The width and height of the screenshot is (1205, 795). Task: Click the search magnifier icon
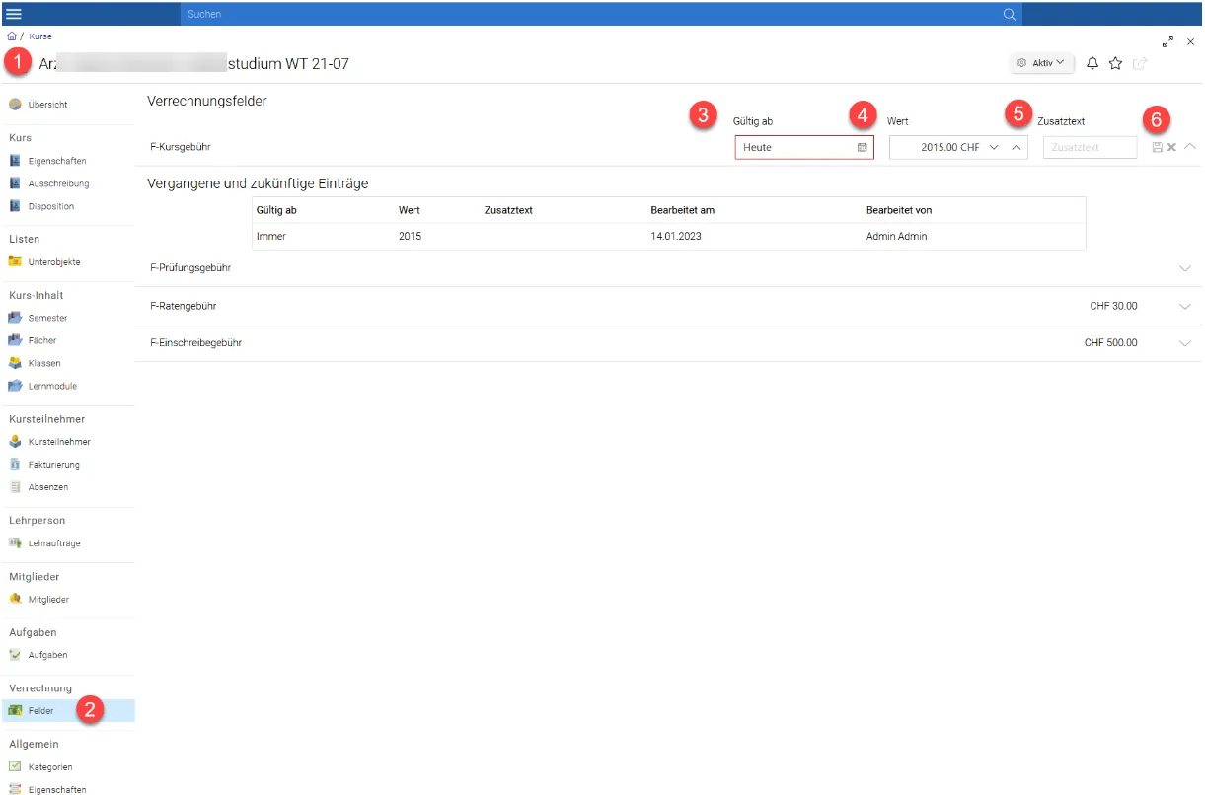tap(1009, 14)
